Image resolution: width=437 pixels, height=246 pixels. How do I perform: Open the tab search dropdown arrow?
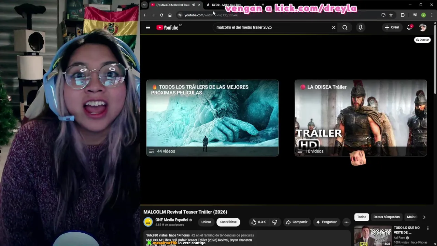(x=144, y=5)
